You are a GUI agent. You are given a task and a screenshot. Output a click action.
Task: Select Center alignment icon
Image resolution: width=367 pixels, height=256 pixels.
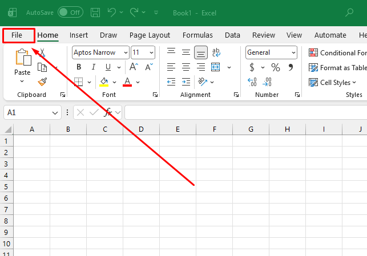[186, 67]
